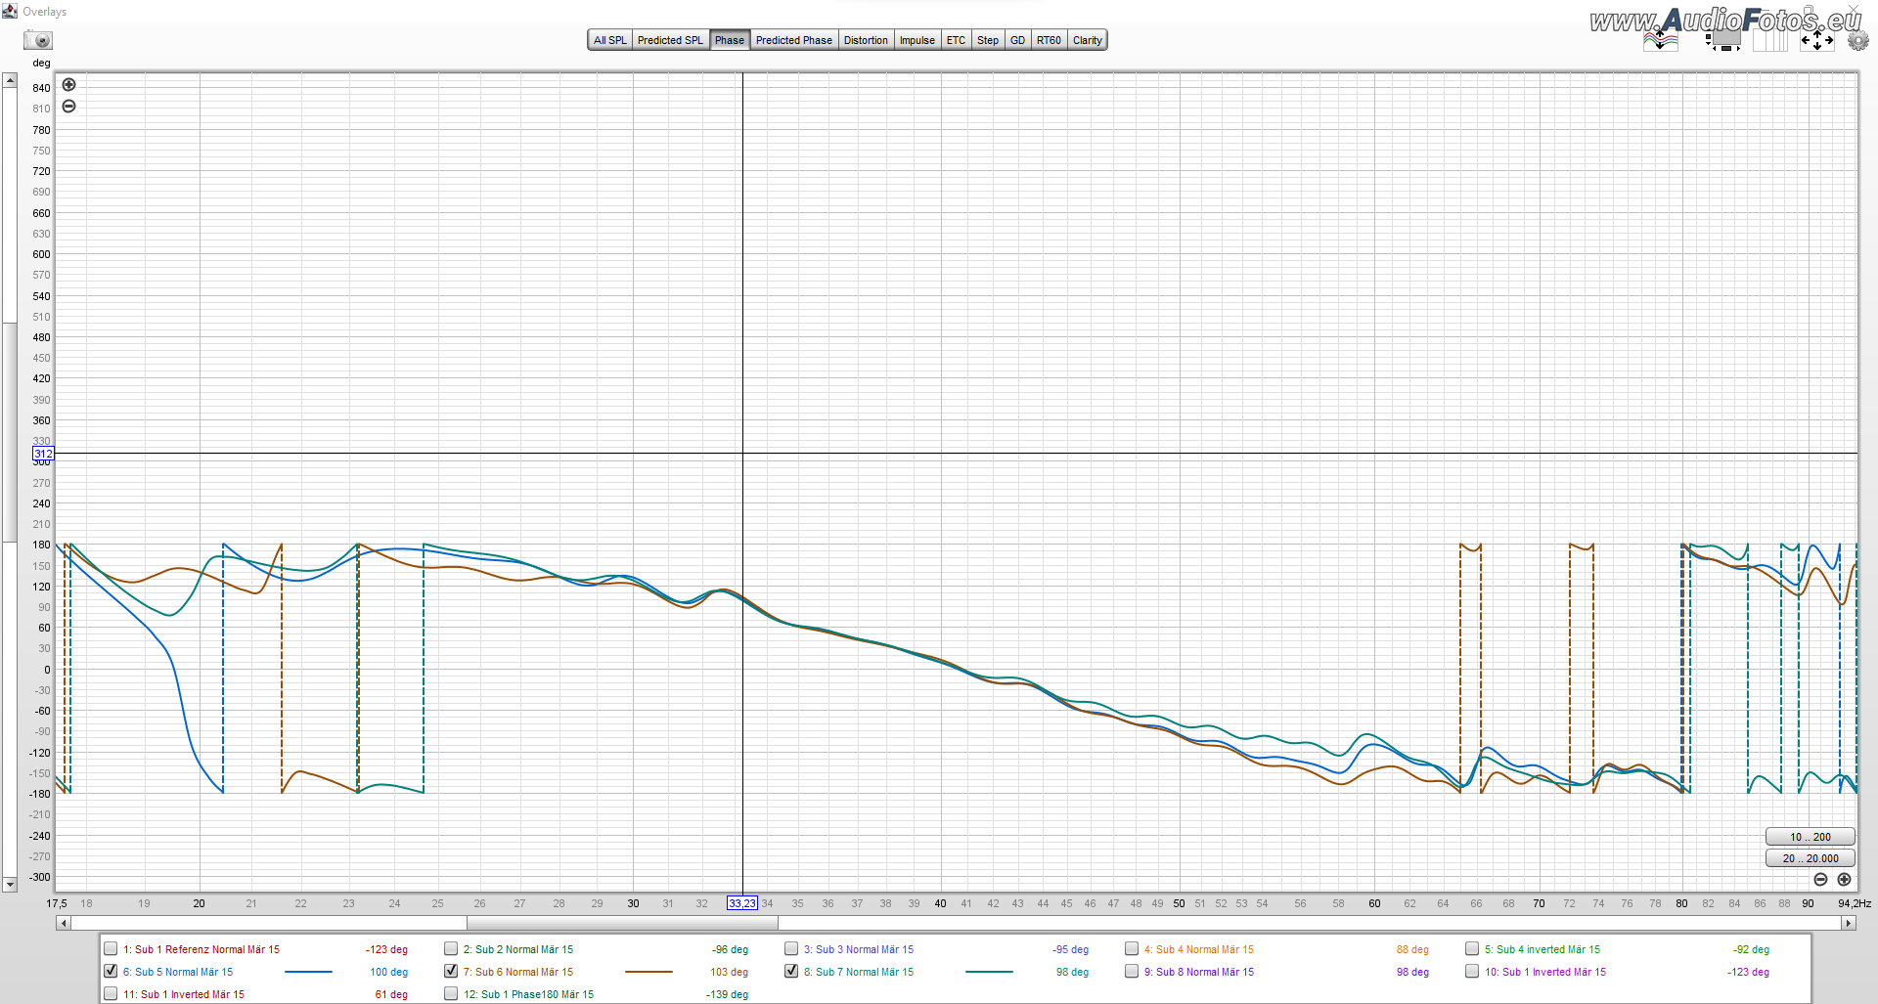The height and width of the screenshot is (1004, 1878).
Task: Open GD tab
Action: click(1017, 40)
